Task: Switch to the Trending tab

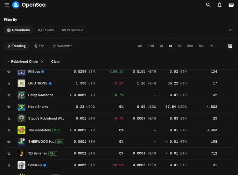Action: point(16,46)
